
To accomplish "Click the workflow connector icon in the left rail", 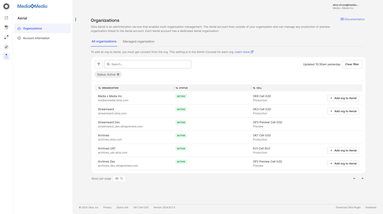I will click(6, 37).
